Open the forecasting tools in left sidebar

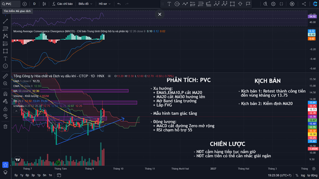tap(6, 43)
